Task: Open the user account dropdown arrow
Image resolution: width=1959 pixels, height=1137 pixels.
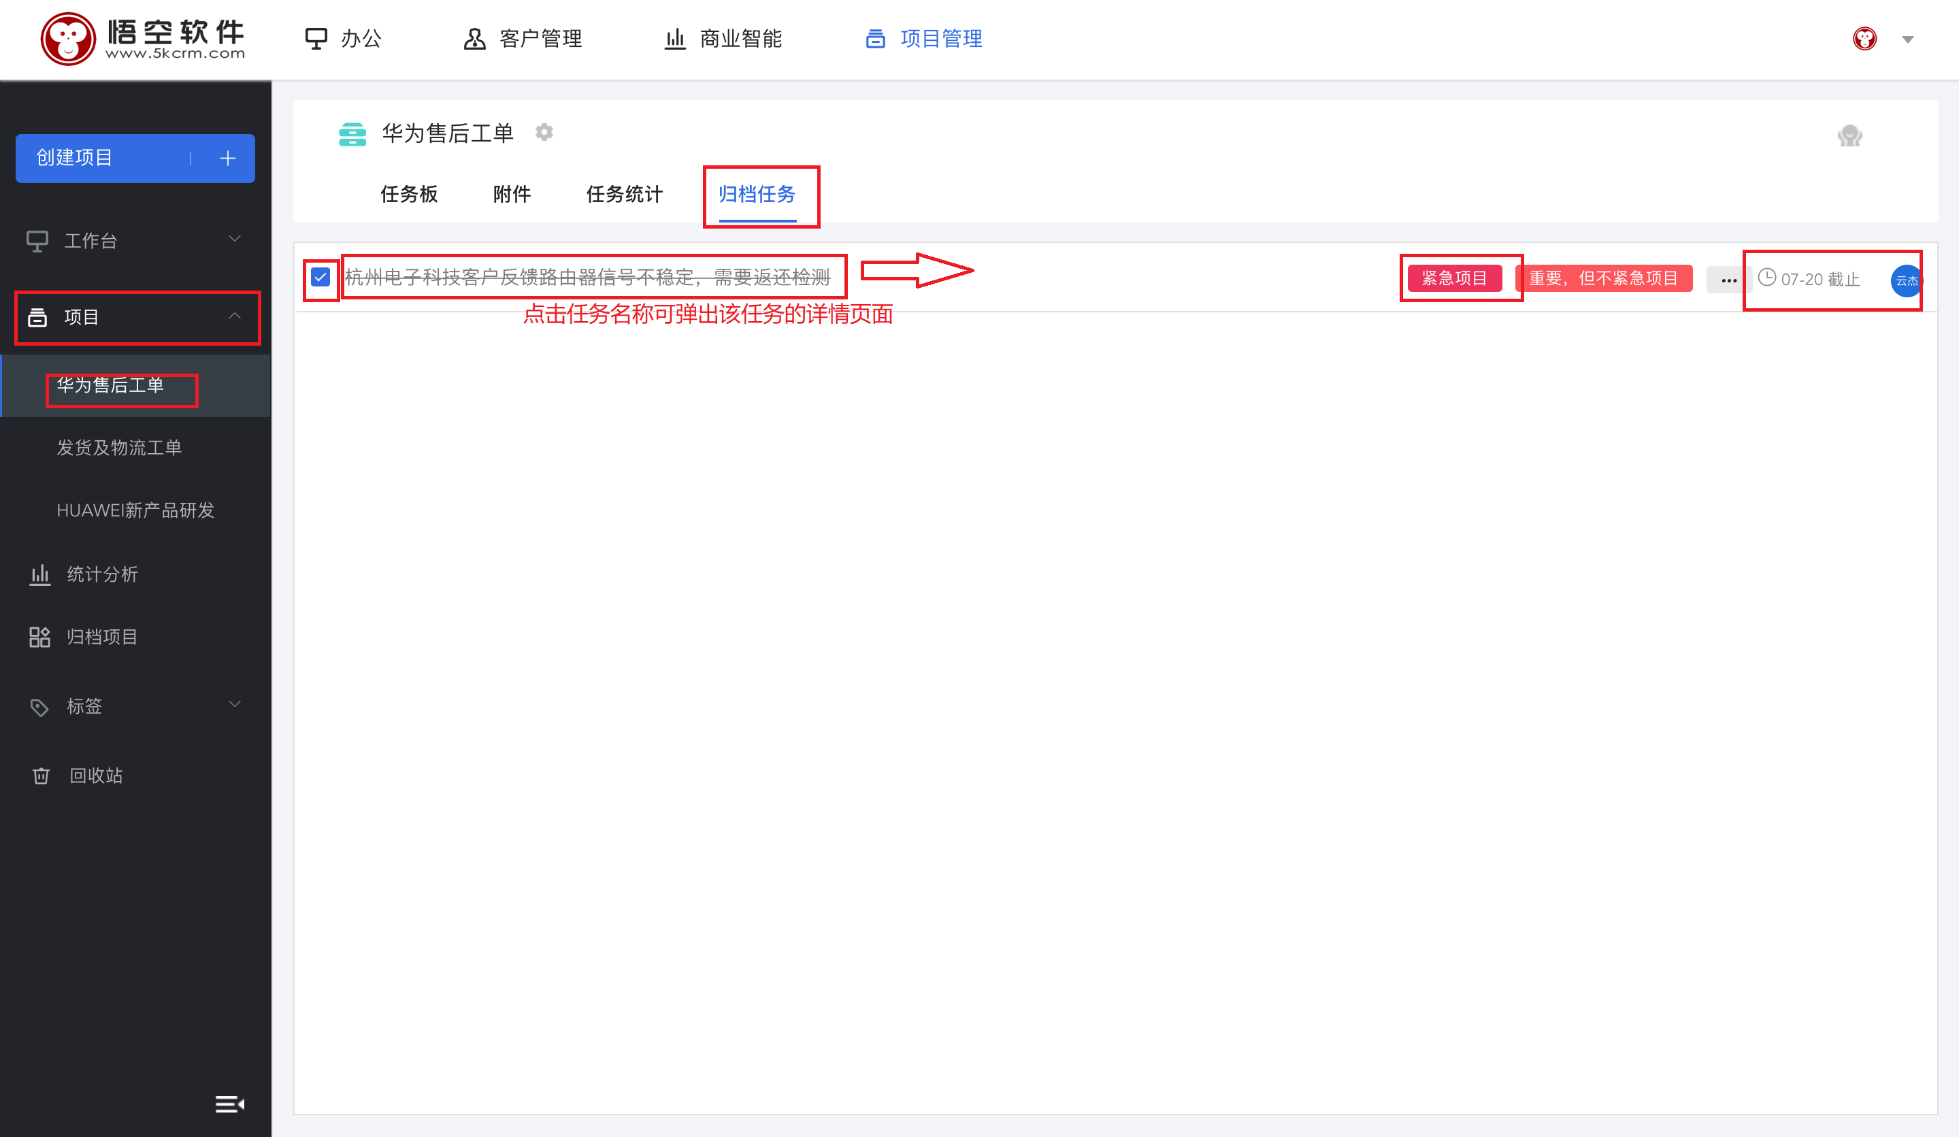Action: [x=1908, y=39]
